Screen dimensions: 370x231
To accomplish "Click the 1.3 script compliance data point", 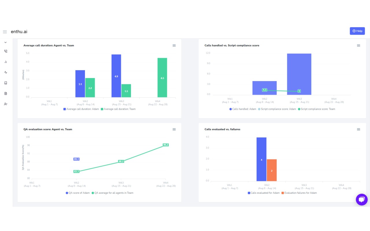I will coord(264,90).
